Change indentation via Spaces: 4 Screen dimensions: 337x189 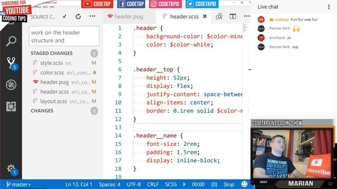[x=110, y=184]
